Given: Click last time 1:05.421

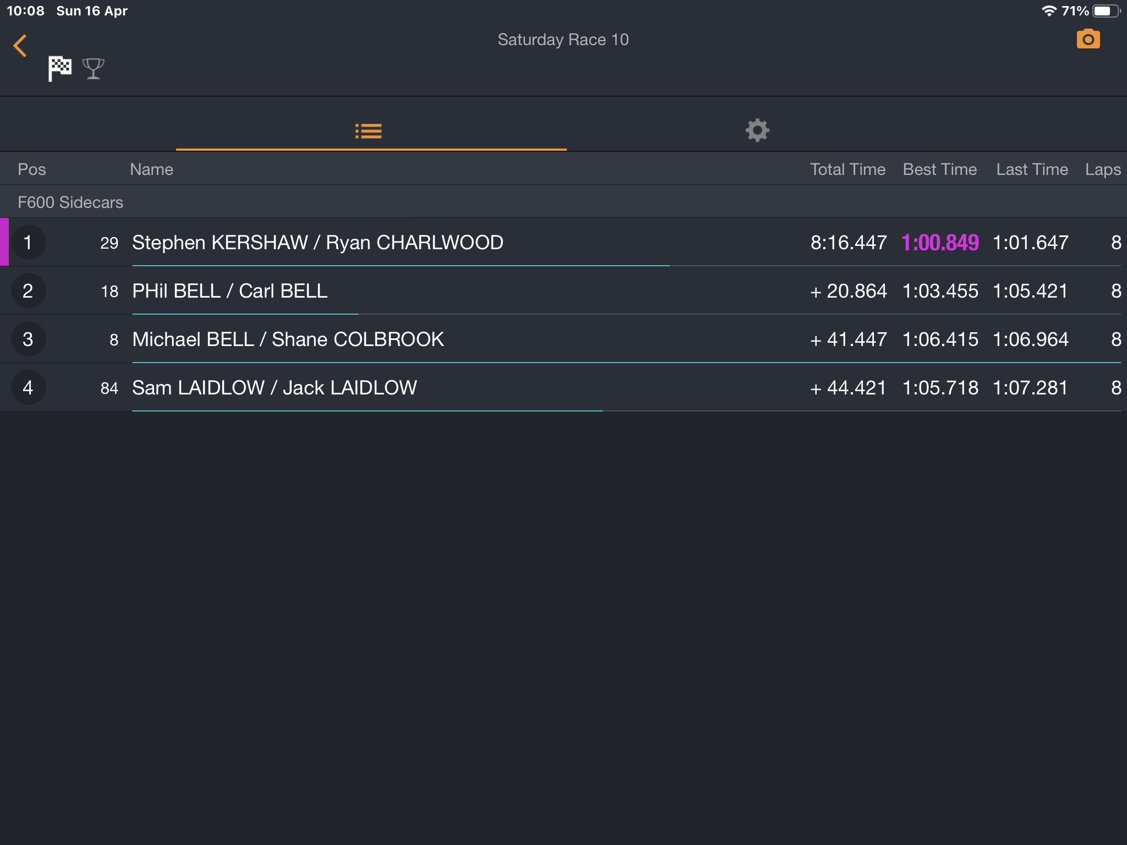Looking at the screenshot, I should point(1031,291).
